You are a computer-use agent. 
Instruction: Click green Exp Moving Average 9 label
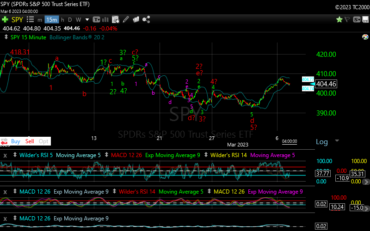(x=173, y=155)
